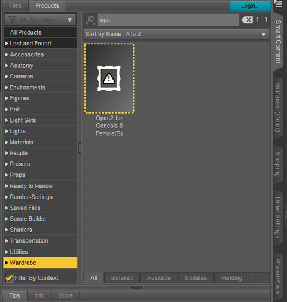Click the Login button
This screenshot has height=302, width=287.
251,5
